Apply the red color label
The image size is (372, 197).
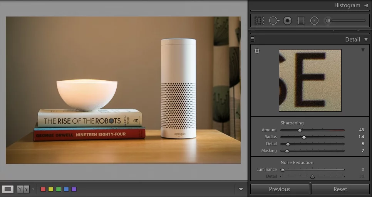[43, 189]
